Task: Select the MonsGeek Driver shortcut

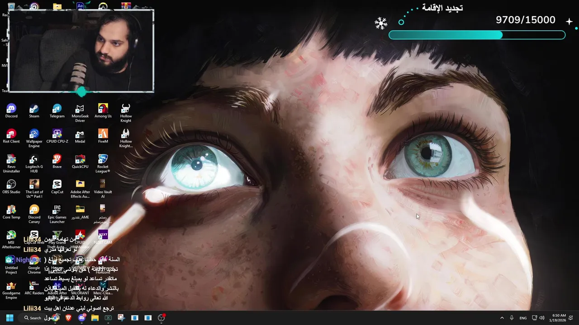Action: coord(80,113)
